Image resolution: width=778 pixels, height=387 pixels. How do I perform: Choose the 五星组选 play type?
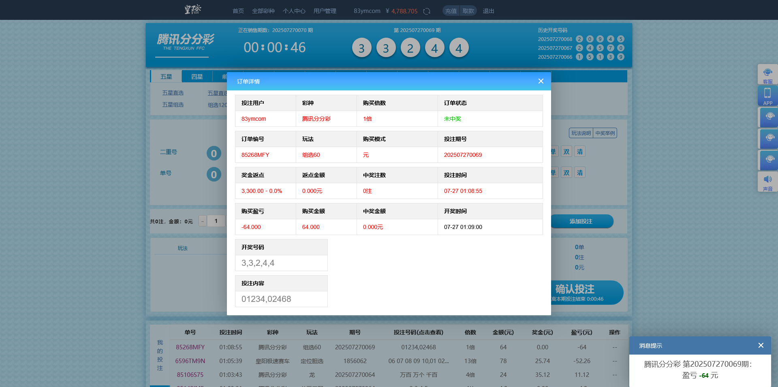(x=173, y=105)
